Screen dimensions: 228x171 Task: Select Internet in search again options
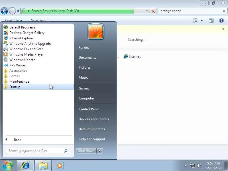(132, 56)
